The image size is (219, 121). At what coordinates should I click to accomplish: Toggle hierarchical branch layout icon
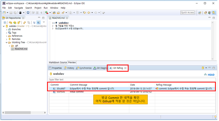click(x=34, y=23)
